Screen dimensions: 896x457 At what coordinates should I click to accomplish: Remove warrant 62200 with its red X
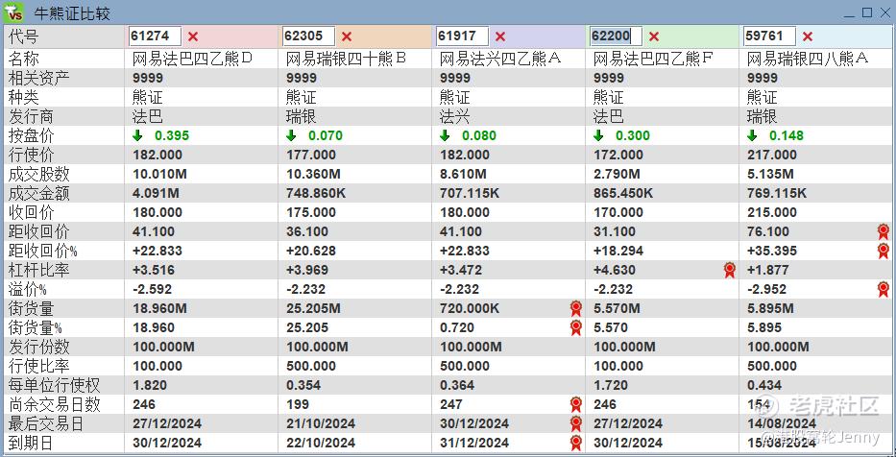click(654, 36)
